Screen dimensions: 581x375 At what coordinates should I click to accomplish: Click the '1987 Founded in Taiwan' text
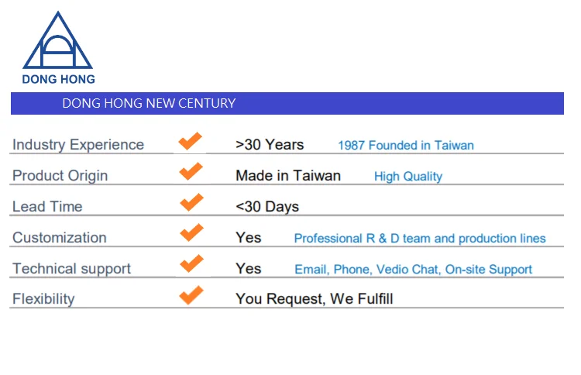point(406,145)
